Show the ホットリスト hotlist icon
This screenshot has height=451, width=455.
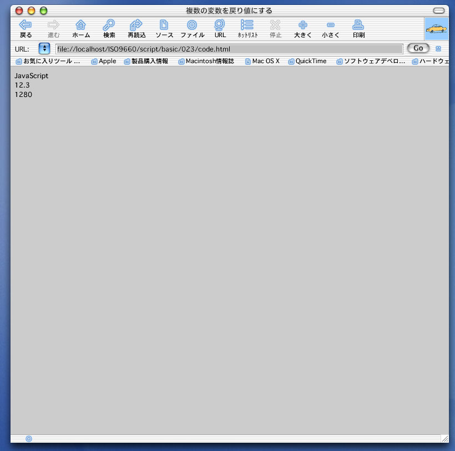(x=247, y=28)
